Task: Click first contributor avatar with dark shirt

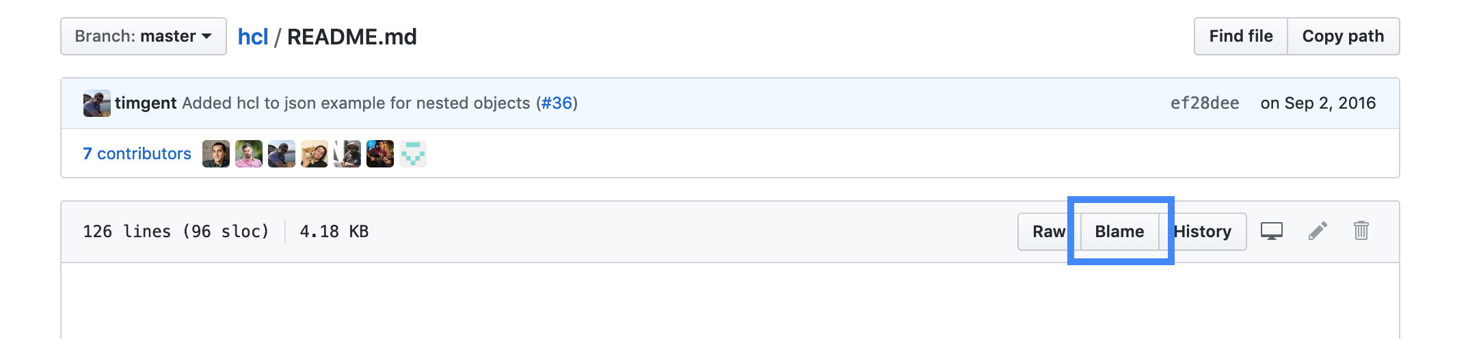Action: coord(216,154)
